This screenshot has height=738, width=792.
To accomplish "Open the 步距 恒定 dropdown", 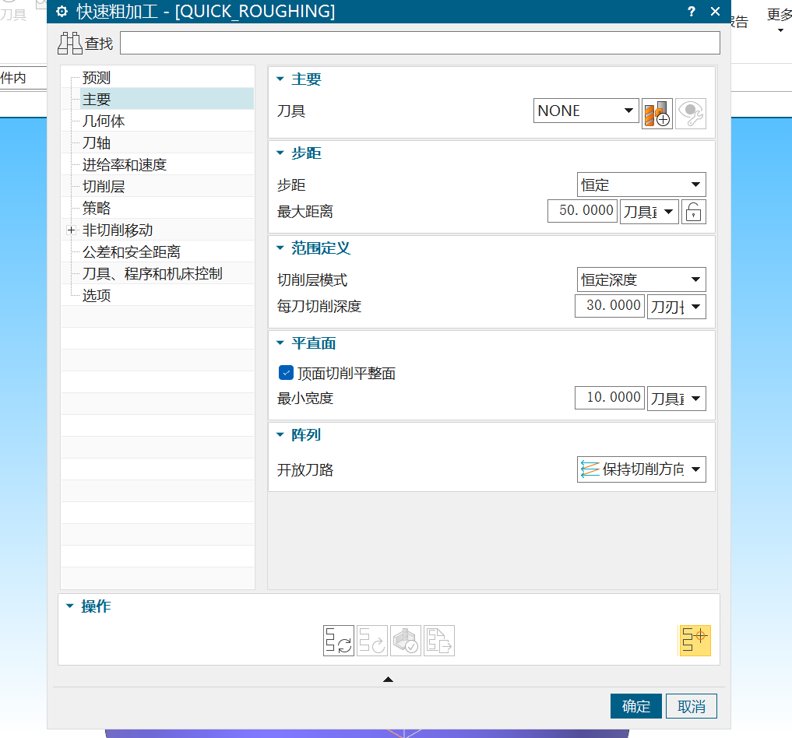I will pos(642,184).
